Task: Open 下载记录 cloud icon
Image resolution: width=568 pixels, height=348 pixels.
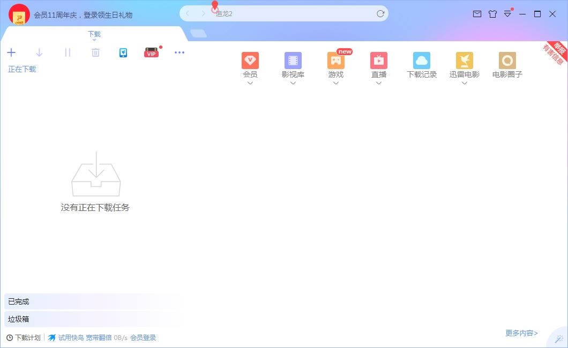Action: [421, 62]
